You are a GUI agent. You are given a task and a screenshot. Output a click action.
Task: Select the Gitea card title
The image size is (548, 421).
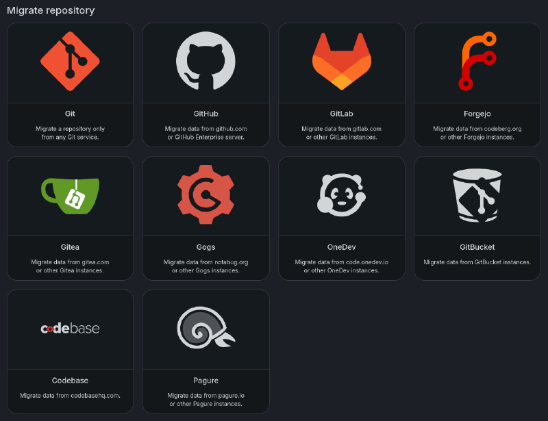click(70, 247)
